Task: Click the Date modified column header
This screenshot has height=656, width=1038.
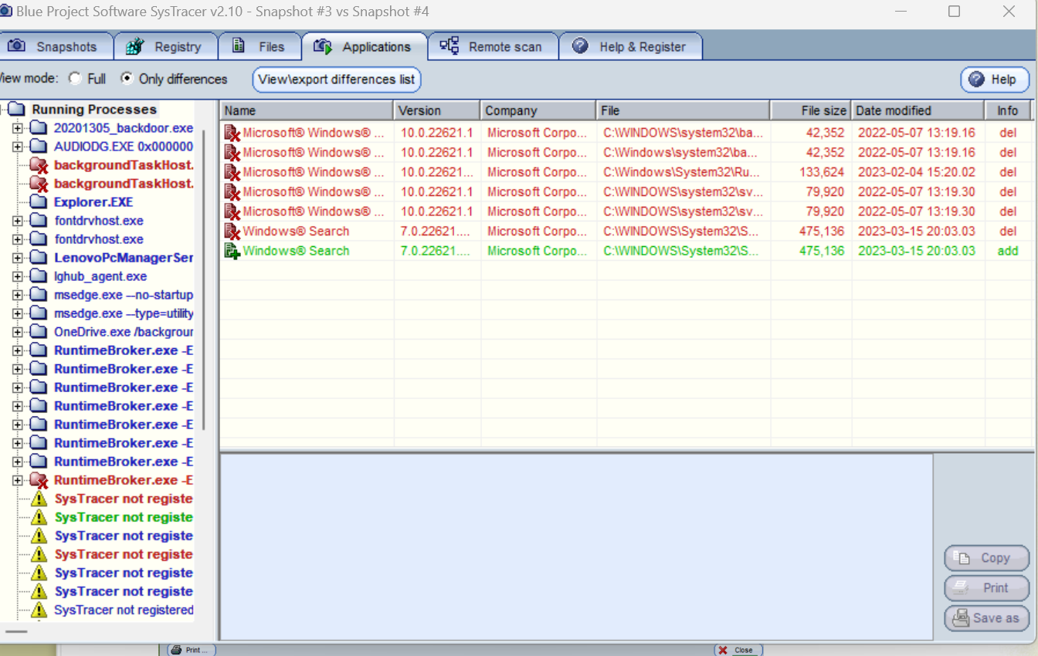Action: (x=918, y=110)
